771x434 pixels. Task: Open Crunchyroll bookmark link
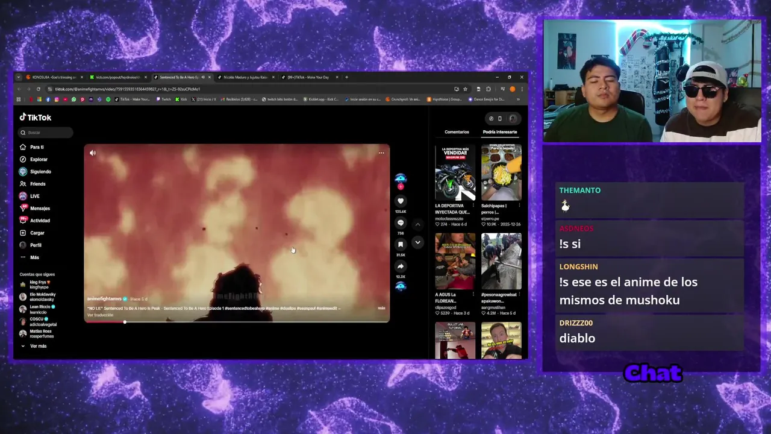(x=405, y=99)
